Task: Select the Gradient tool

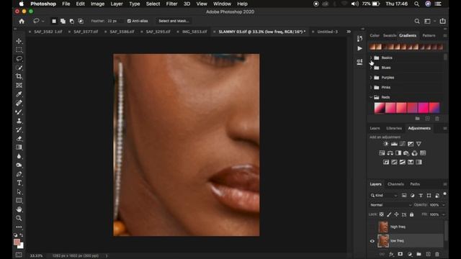Action: point(19,147)
